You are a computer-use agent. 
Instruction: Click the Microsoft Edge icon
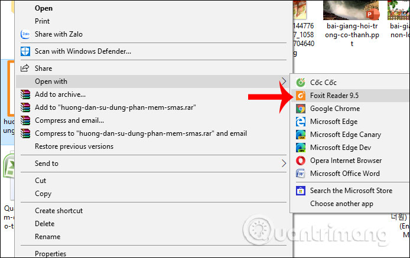click(x=301, y=122)
